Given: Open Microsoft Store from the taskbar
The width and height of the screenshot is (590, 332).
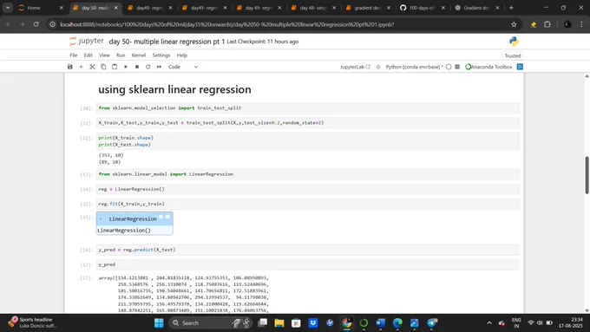Looking at the screenshot, I should [296, 322].
